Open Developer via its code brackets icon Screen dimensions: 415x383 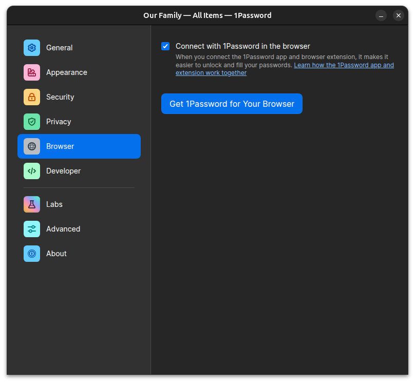coord(32,171)
